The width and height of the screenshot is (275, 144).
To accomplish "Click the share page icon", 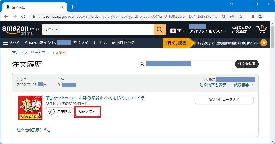I will pos(232,16).
